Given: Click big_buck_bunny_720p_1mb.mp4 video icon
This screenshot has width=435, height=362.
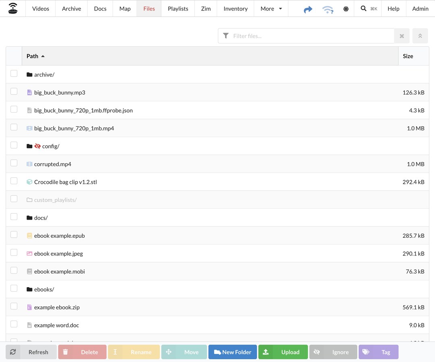Looking at the screenshot, I should click(x=29, y=128).
